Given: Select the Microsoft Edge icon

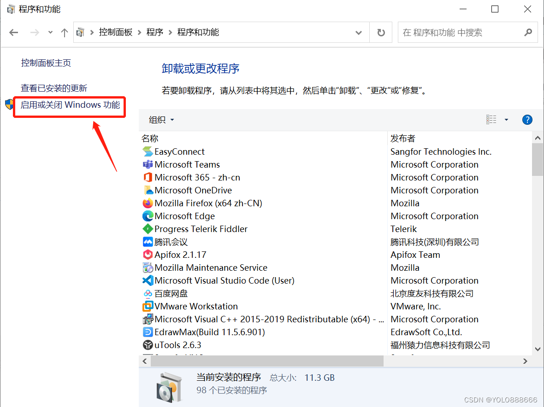Looking at the screenshot, I should pos(148,216).
